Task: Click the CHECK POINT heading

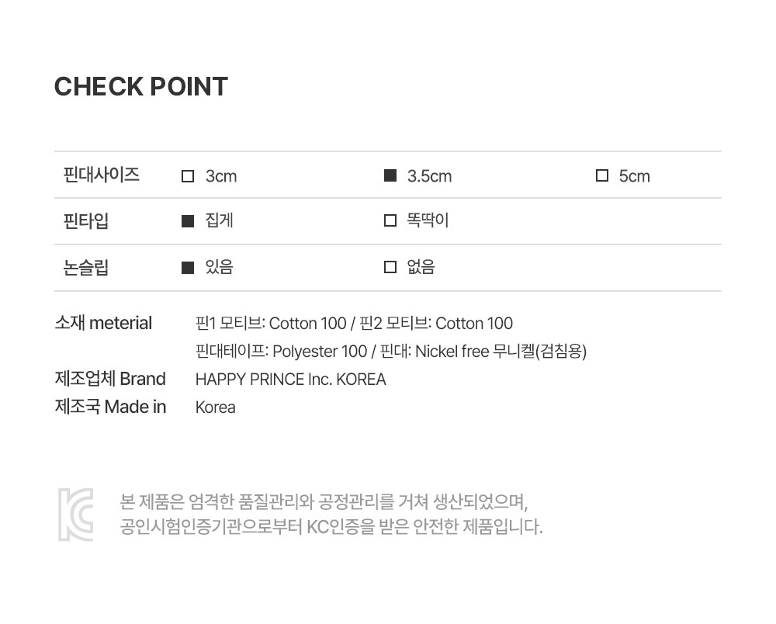Action: pos(141,87)
